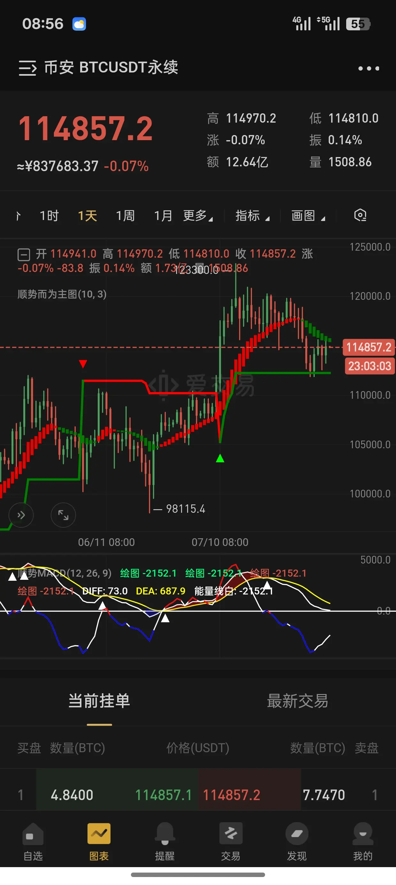Open chart settings hexagon icon

pos(360,216)
